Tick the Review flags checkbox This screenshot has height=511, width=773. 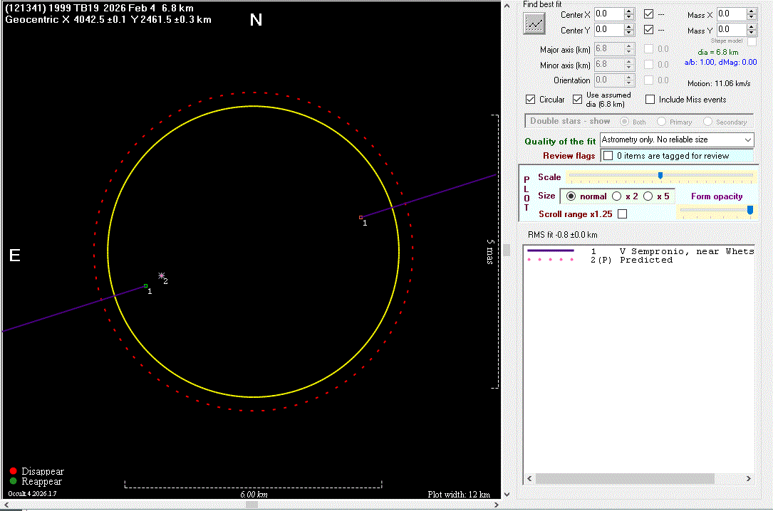coord(608,155)
